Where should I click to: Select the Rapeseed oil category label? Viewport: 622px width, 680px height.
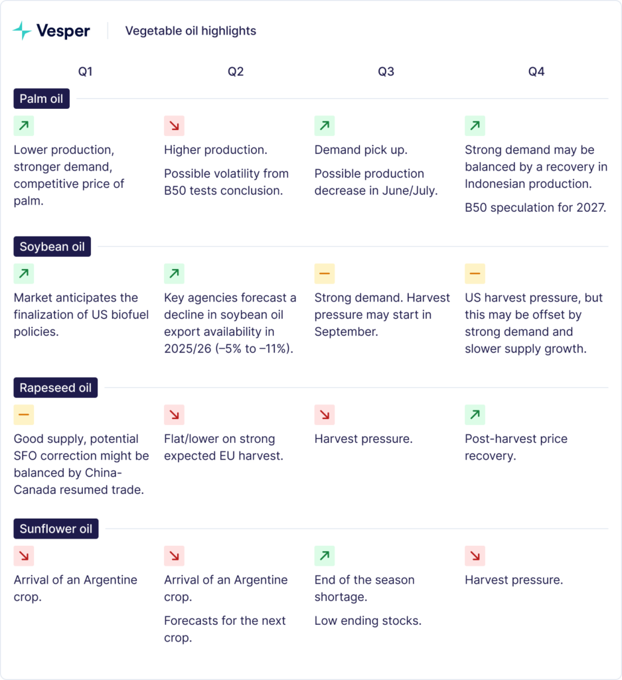[x=56, y=388]
